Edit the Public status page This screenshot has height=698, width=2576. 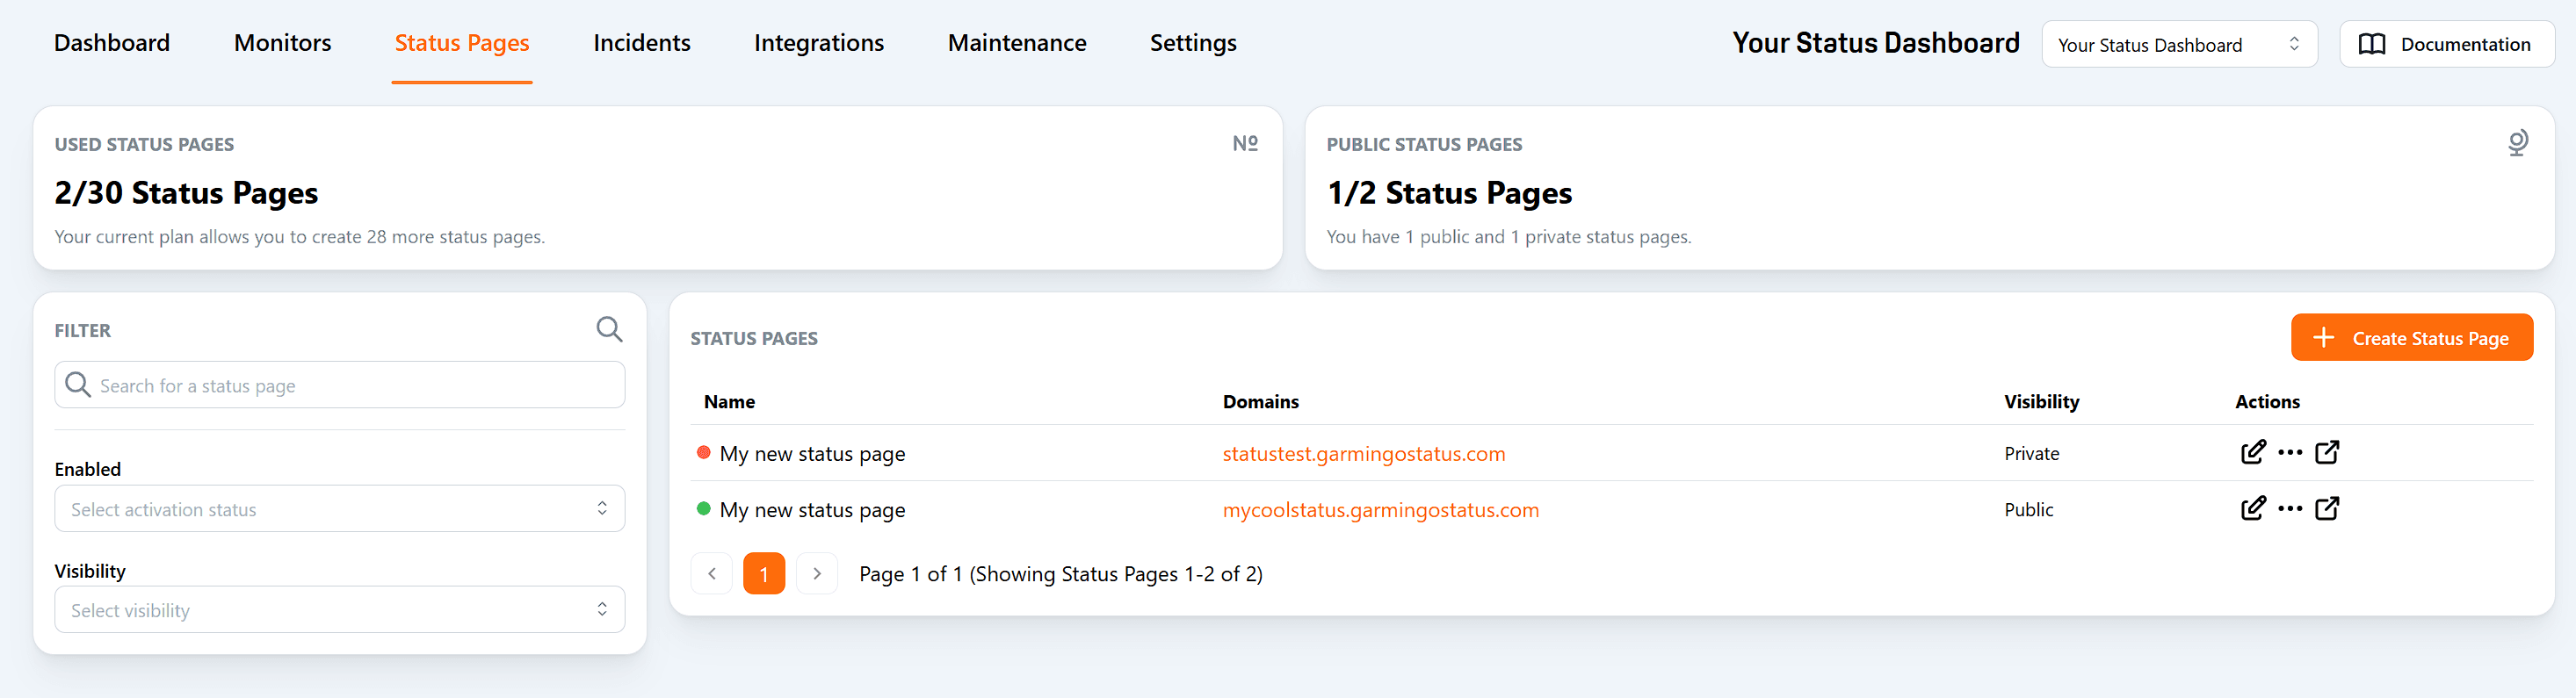coord(2253,508)
